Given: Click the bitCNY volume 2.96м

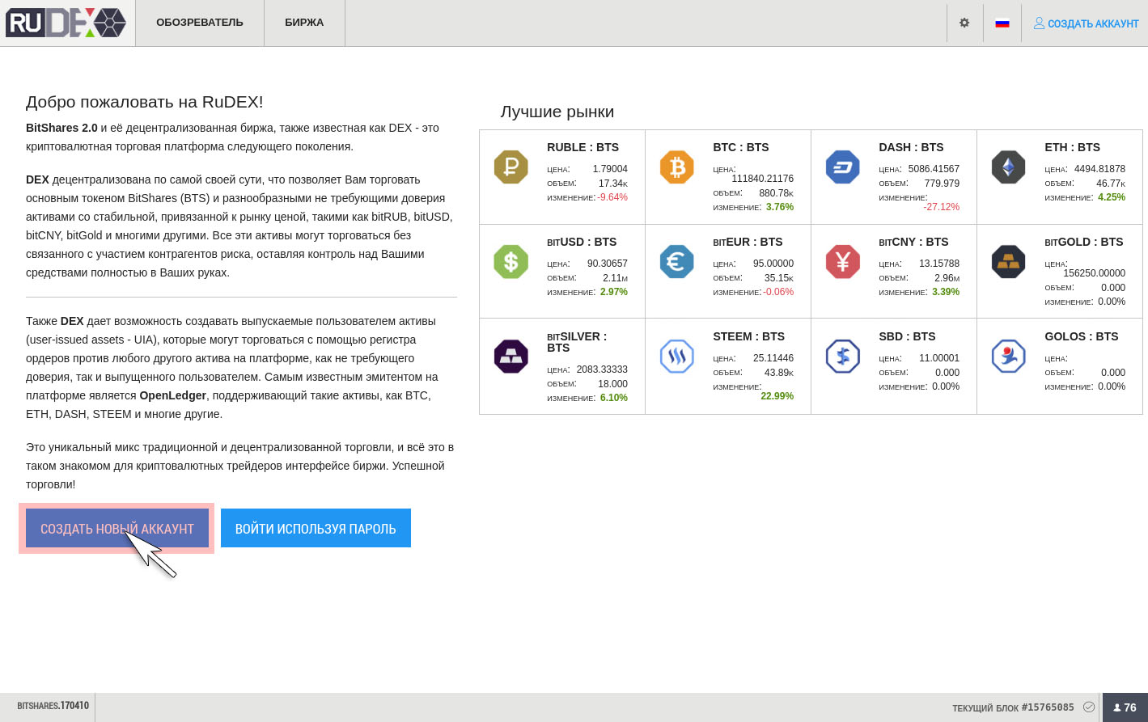Looking at the screenshot, I should 947,278.
